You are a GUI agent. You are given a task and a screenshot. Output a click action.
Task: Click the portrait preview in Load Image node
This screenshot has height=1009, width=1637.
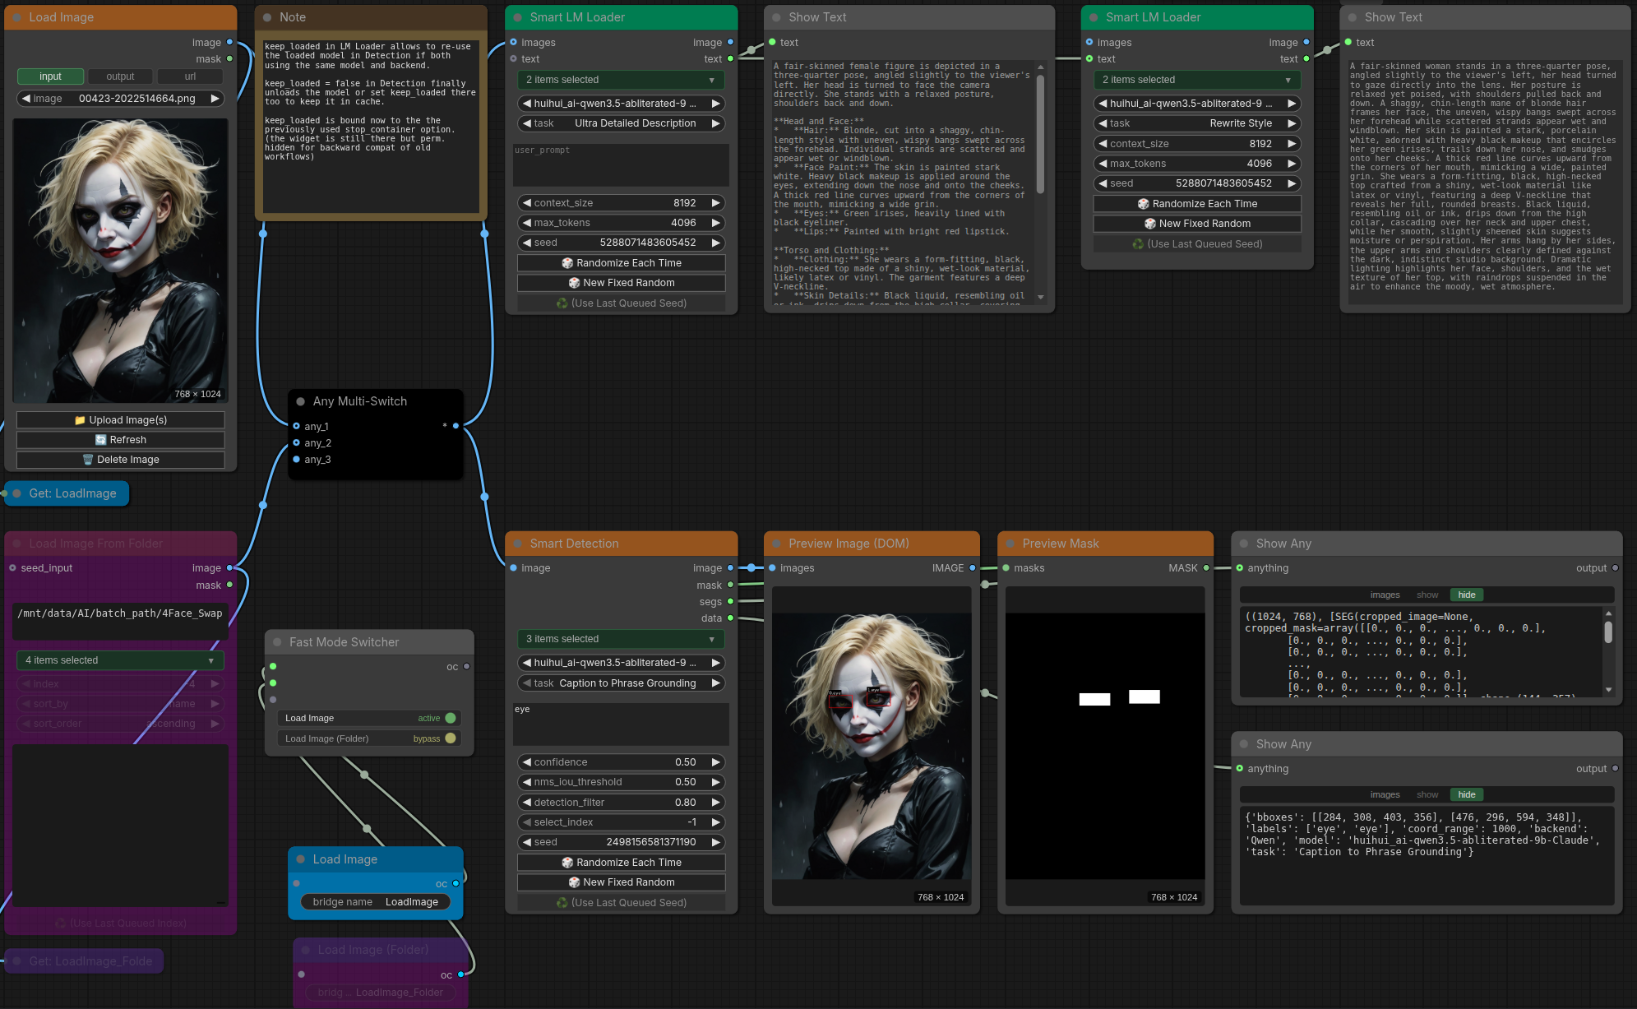click(x=120, y=261)
